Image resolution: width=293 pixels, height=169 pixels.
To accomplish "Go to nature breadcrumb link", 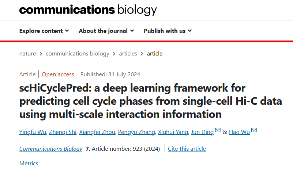I will point(27,53).
